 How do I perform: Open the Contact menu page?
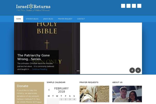pos(81,19)
